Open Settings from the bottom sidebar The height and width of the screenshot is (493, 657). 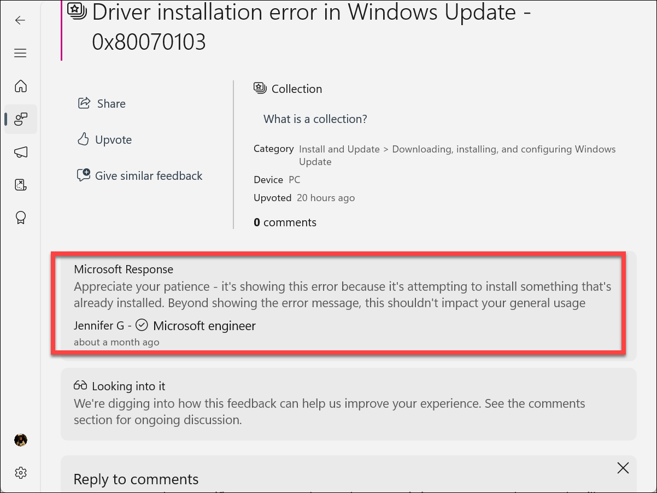tap(20, 472)
